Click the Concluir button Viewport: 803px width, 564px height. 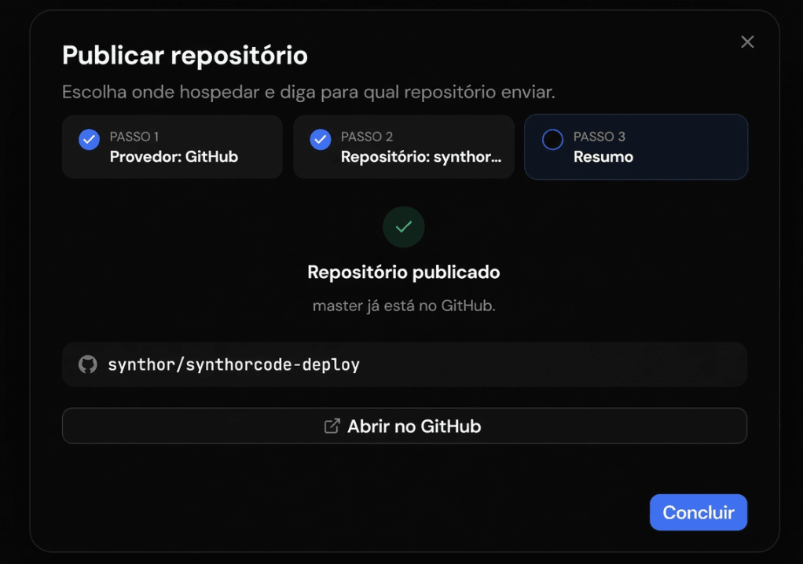698,512
